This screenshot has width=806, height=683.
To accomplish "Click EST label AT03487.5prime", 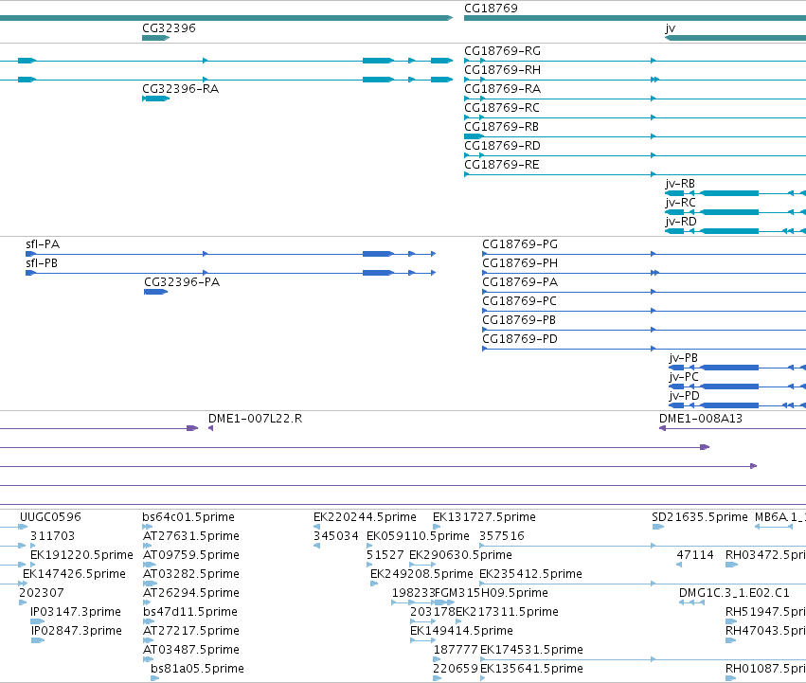I will pyautogui.click(x=191, y=650).
